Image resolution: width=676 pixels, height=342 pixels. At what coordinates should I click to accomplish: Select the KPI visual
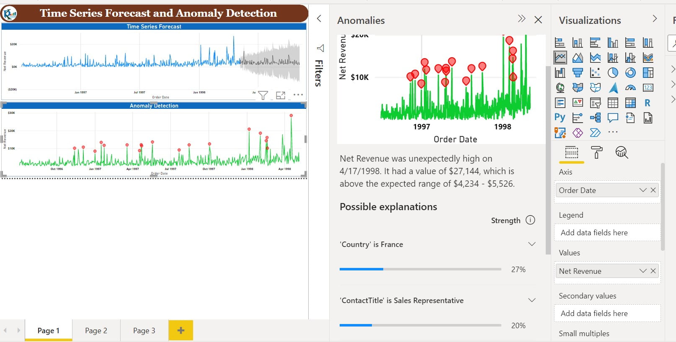pyautogui.click(x=578, y=103)
